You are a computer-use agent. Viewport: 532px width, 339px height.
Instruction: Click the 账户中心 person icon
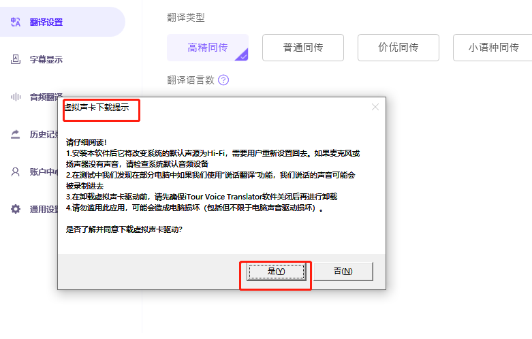click(x=16, y=172)
